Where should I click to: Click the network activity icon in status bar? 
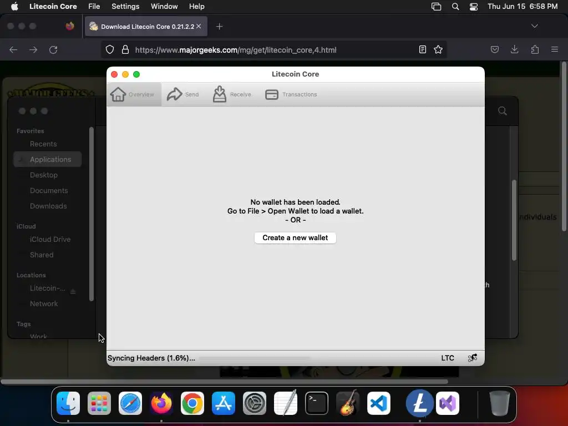[473, 358]
